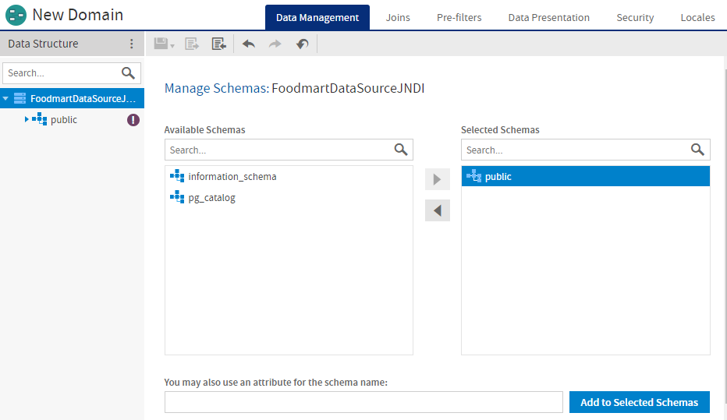Collapse the FoodmartDataSourceJNDI tree node
The image size is (727, 420).
(5, 99)
